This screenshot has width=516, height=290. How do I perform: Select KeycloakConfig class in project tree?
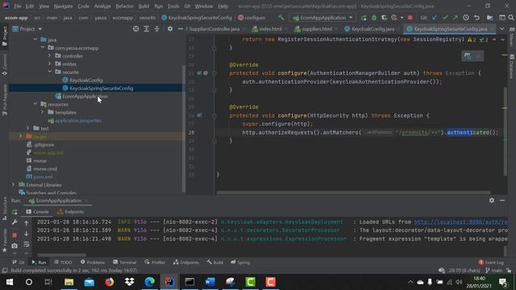click(x=86, y=80)
